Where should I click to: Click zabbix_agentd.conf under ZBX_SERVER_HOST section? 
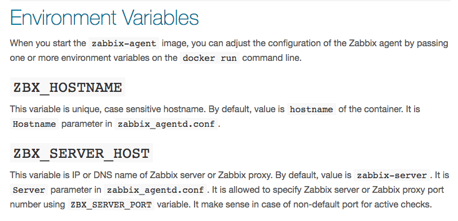click(x=156, y=190)
